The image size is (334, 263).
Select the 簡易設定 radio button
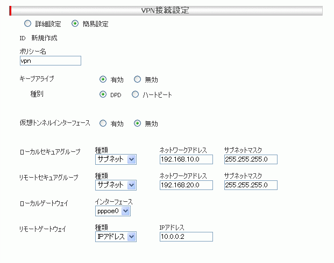click(x=75, y=24)
